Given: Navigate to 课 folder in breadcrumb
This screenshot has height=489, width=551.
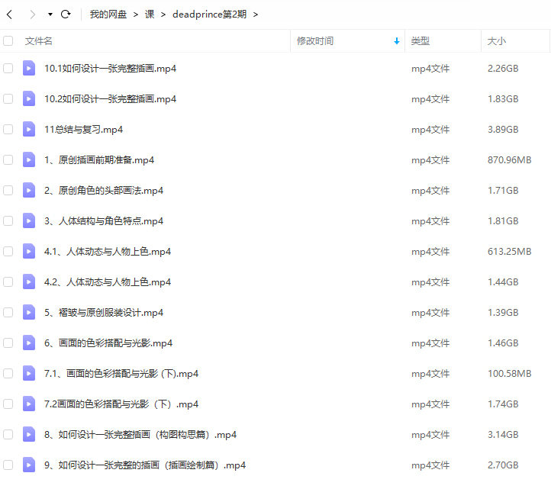Looking at the screenshot, I should click(150, 14).
